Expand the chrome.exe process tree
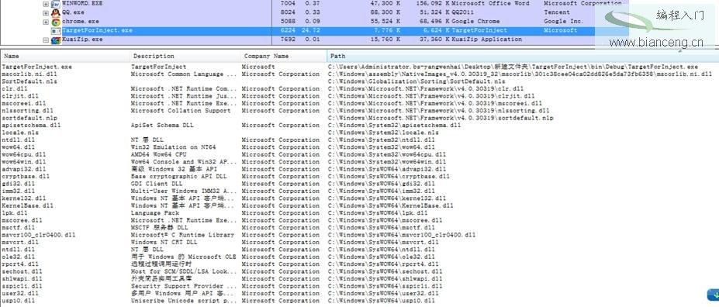Image resolution: width=719 pixels, height=307 pixels. 46,22
